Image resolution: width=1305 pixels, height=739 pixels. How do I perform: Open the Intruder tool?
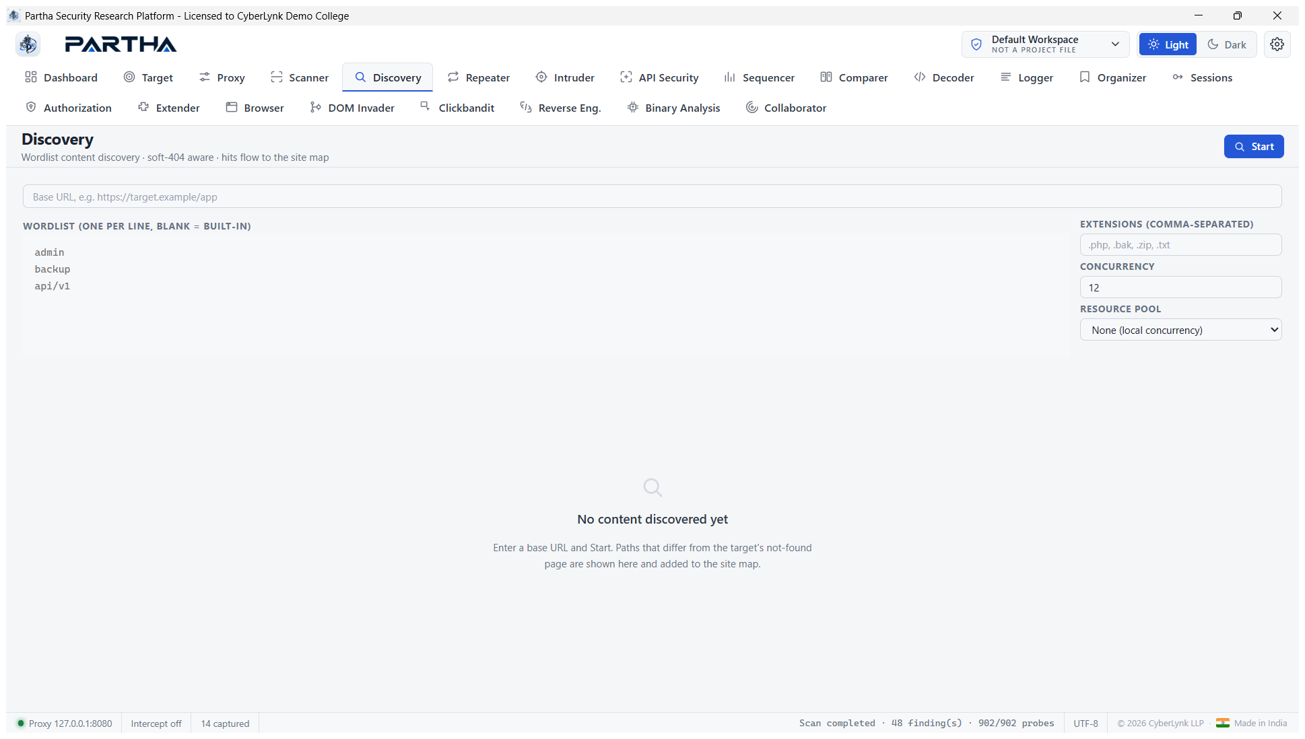[x=564, y=77]
